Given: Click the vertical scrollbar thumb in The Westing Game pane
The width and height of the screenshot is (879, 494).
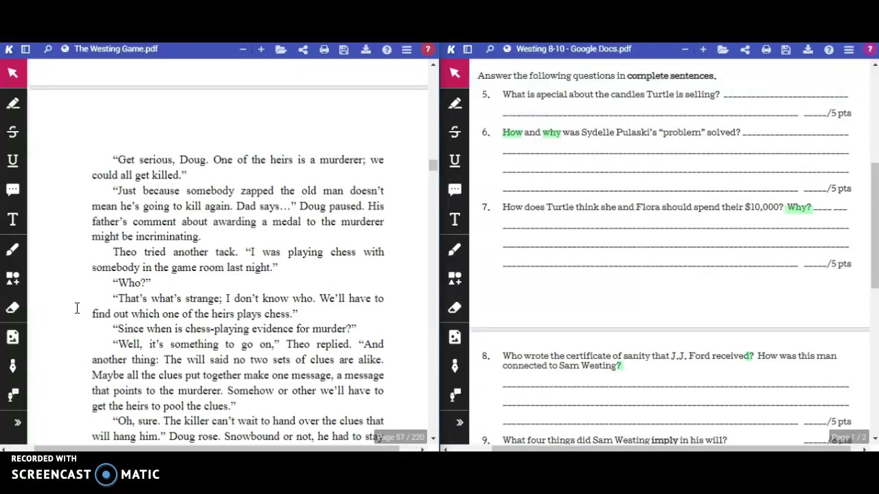Looking at the screenshot, I should tap(433, 165).
